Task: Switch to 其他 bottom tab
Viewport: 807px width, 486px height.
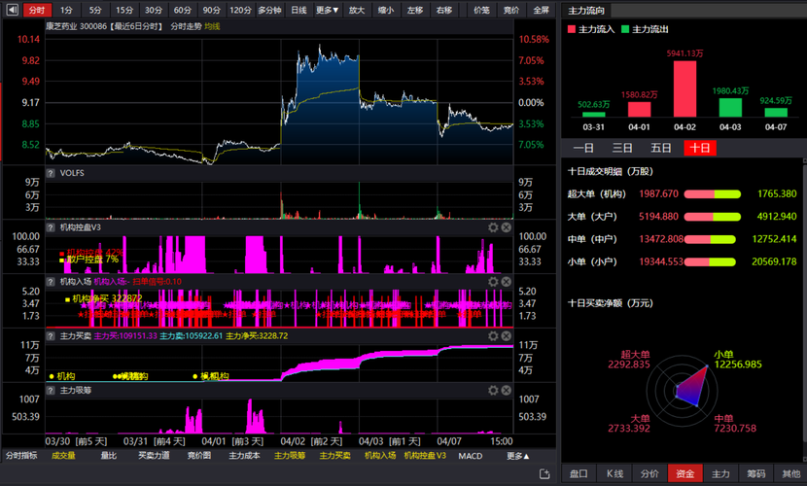Action: [790, 473]
